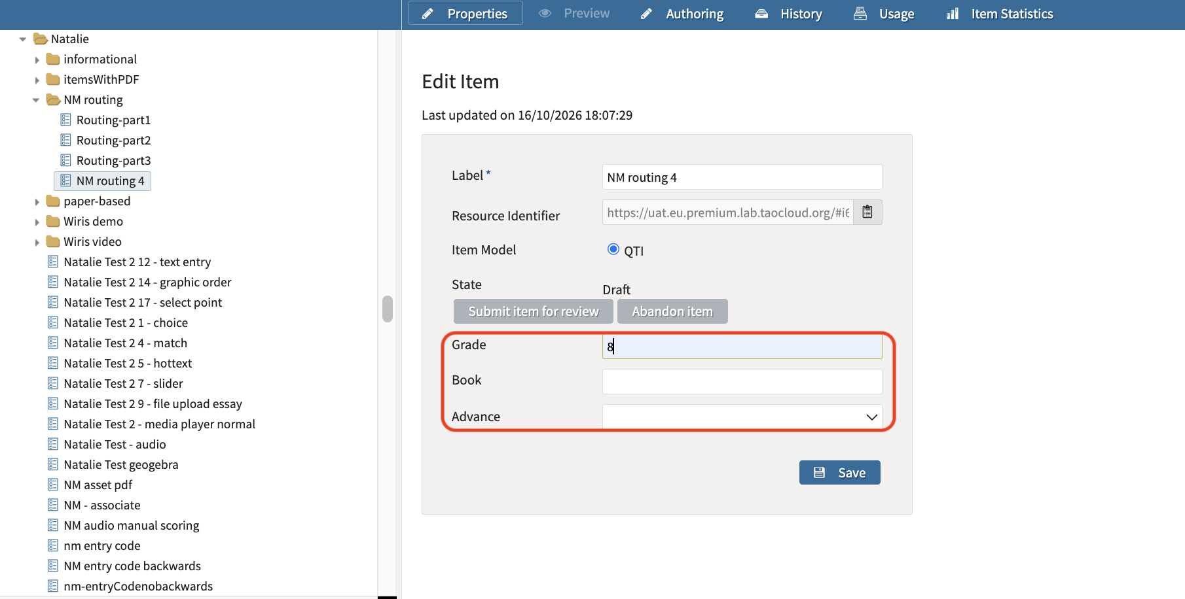This screenshot has width=1185, height=599.
Task: Select the QTI item model radio button
Action: (613, 249)
